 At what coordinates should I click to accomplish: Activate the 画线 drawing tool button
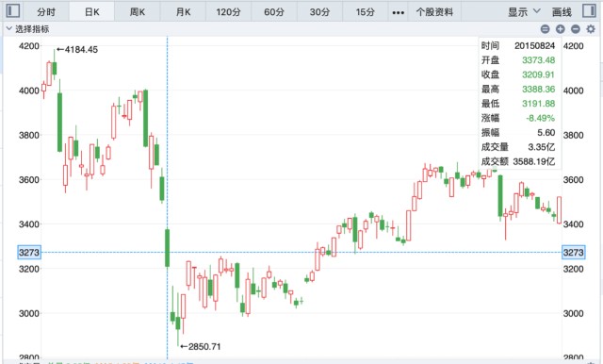coord(562,12)
